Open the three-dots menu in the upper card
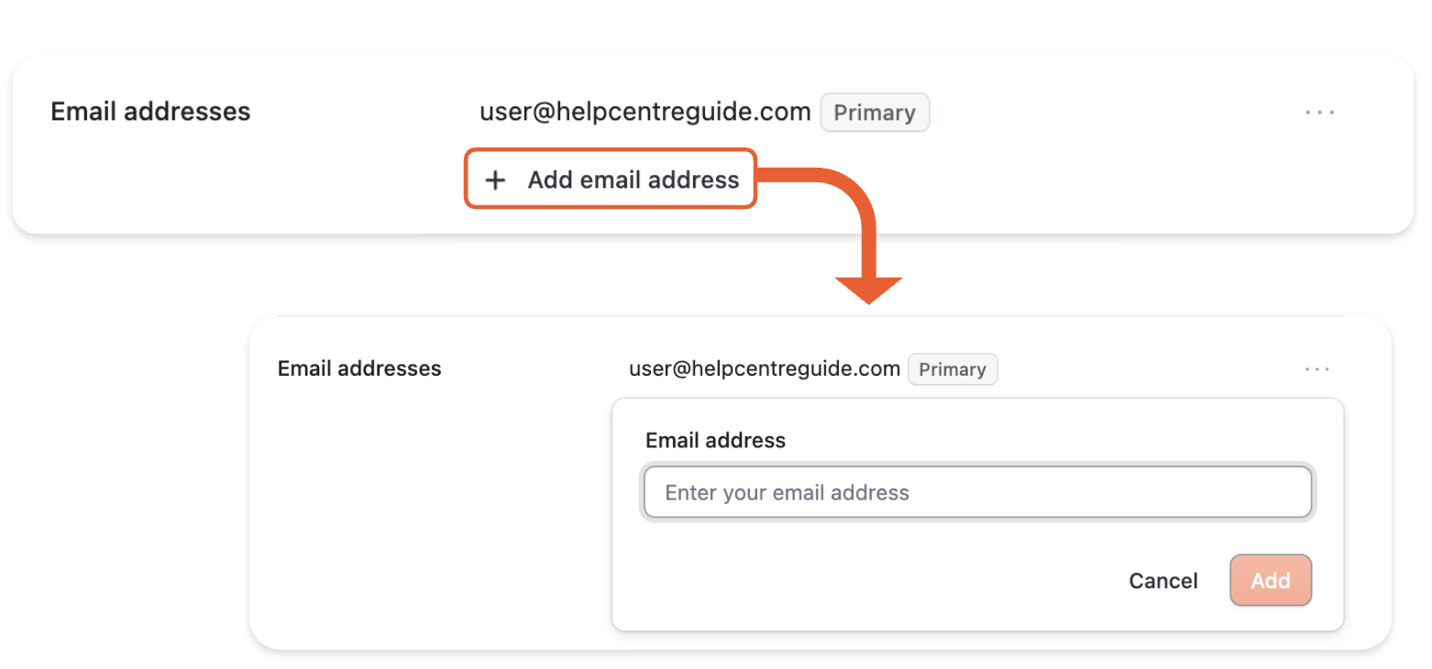The height and width of the screenshot is (669, 1432). pos(1319,113)
